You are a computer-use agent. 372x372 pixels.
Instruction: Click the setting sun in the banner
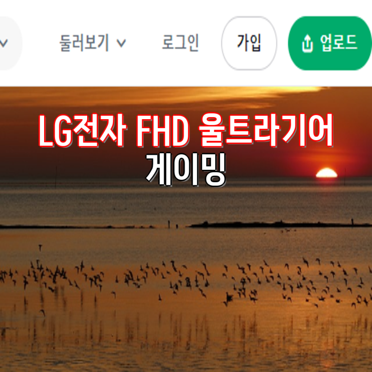click(326, 173)
